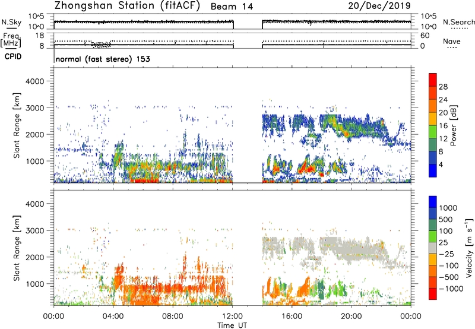
Task: Click the '60' tick of Nave axis
Action: [x=425, y=36]
